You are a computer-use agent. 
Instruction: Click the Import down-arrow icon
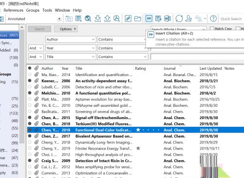98,19
